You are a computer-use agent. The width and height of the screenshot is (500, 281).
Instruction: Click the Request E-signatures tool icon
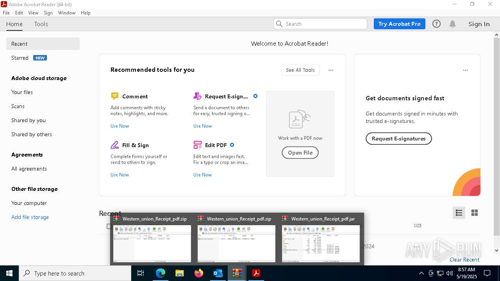(197, 96)
